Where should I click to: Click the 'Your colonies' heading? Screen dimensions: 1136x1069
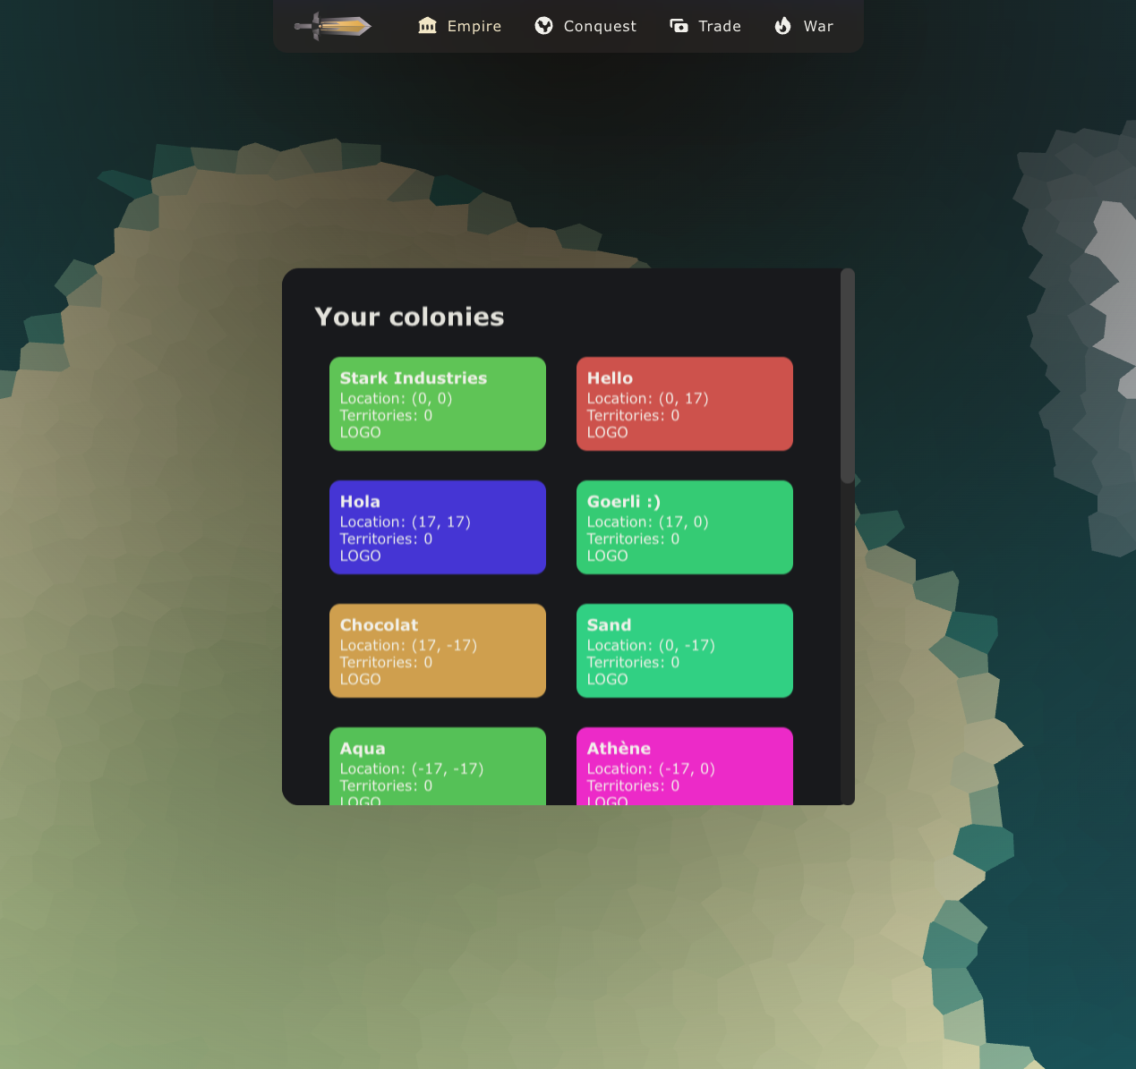pyautogui.click(x=409, y=317)
